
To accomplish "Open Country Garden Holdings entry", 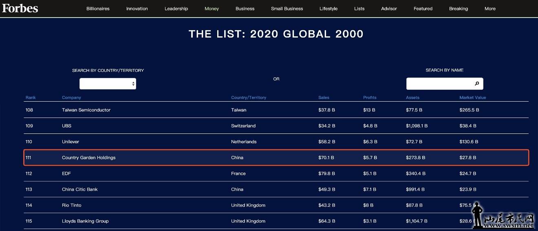I will 88,158.
